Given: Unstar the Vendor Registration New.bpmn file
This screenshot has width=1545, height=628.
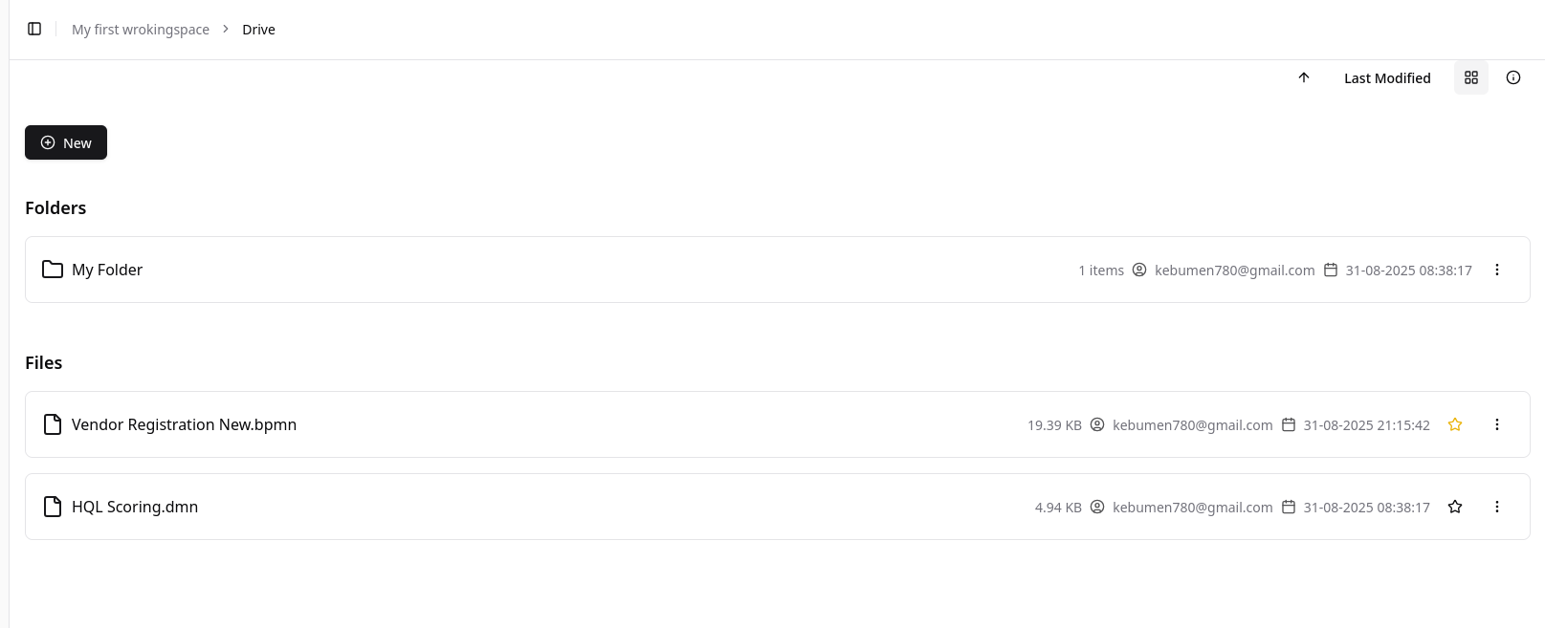Looking at the screenshot, I should (1455, 424).
